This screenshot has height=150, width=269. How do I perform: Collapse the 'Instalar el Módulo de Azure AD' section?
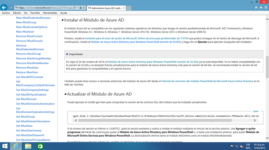62,20
